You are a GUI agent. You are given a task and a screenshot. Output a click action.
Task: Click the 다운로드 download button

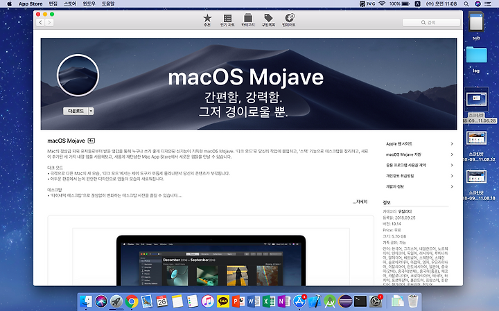tap(76, 111)
